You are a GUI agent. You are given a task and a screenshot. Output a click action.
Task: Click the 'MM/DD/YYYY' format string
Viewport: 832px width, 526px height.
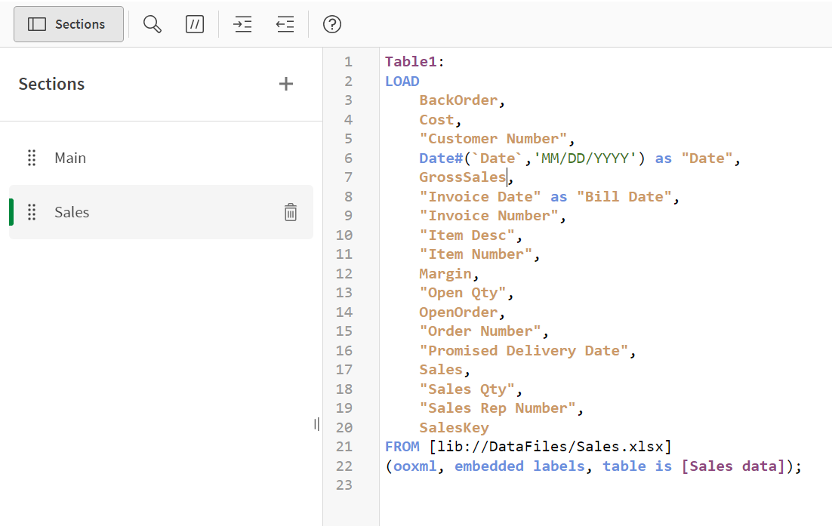tap(584, 158)
